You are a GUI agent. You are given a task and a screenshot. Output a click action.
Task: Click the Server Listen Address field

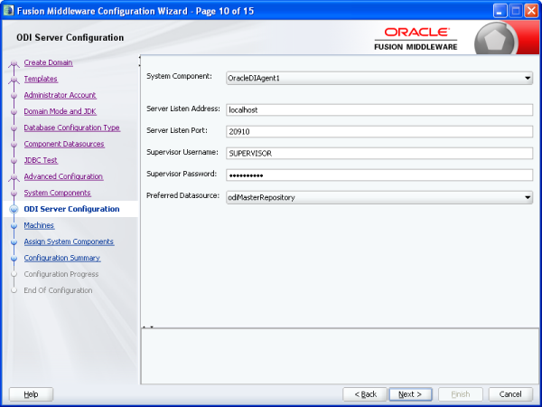[378, 109]
